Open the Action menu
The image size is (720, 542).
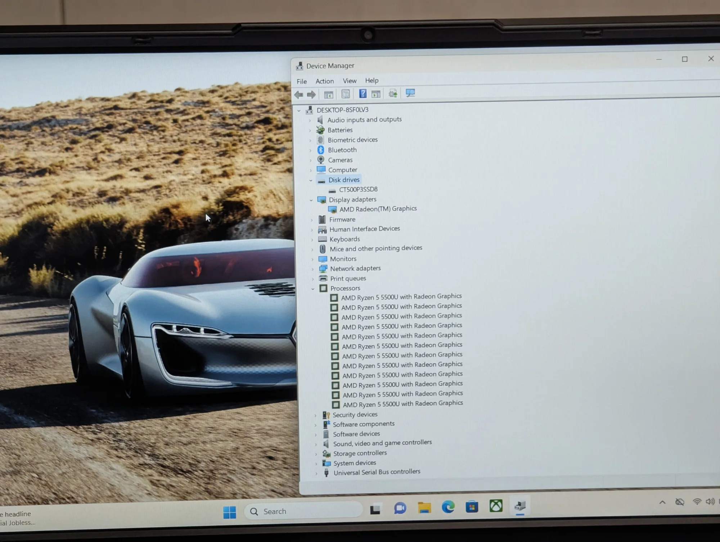click(325, 81)
